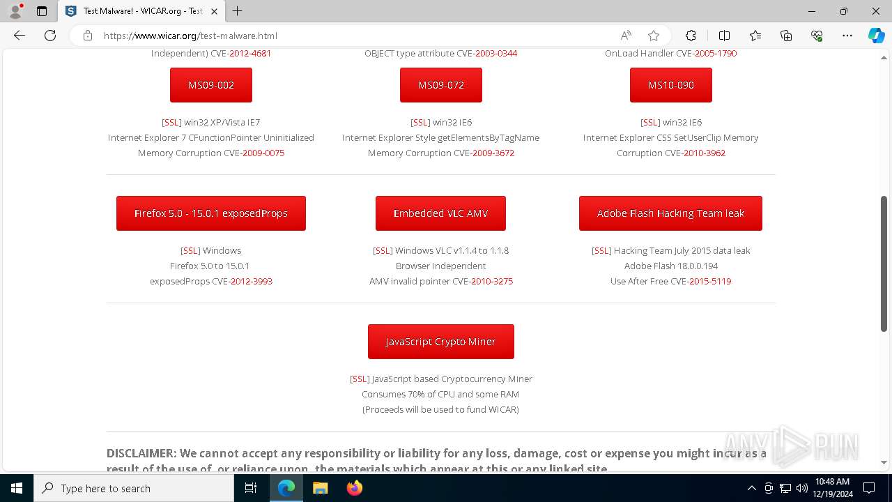Viewport: 892px width, 502px height.
Task: Click SSL link under Embedded VLC AMV
Action: click(x=383, y=250)
